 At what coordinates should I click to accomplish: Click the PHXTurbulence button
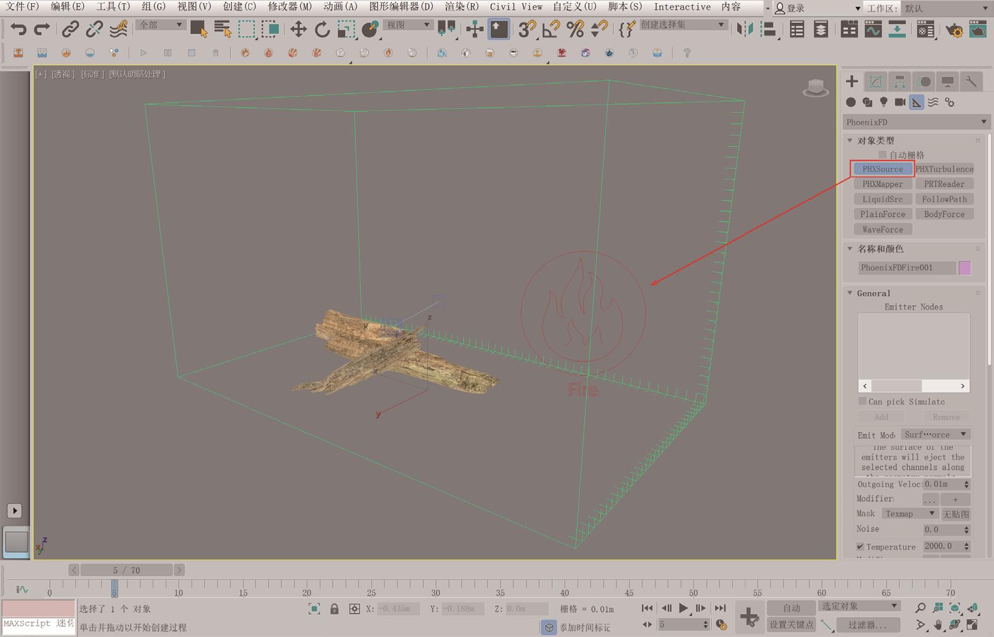944,169
